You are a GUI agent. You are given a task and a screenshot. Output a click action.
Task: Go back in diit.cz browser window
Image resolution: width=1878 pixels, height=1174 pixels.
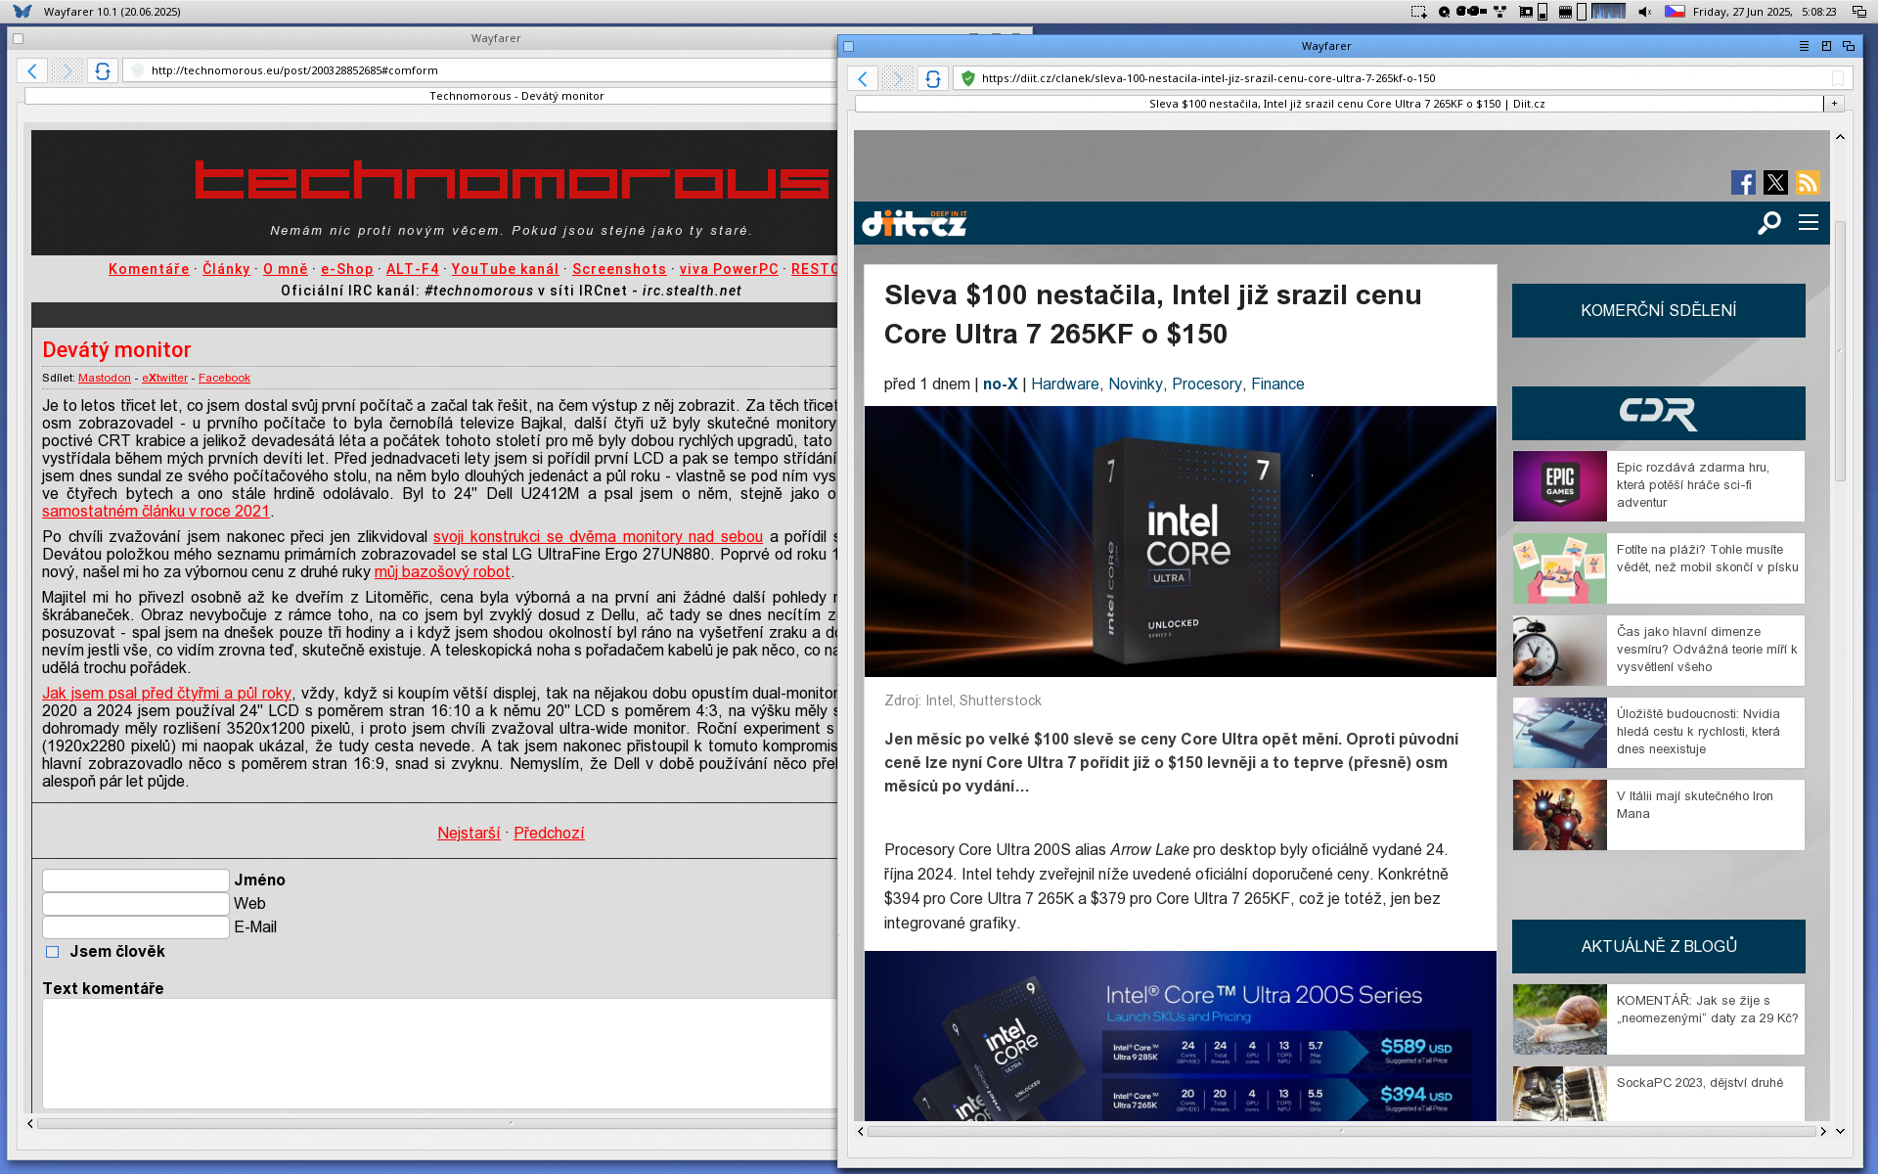coord(862,78)
